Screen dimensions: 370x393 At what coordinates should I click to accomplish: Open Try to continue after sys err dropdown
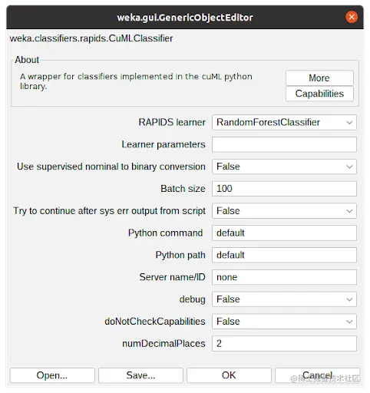click(x=284, y=211)
